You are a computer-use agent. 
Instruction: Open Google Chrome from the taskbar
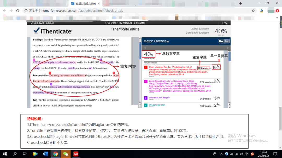(x=55, y=154)
